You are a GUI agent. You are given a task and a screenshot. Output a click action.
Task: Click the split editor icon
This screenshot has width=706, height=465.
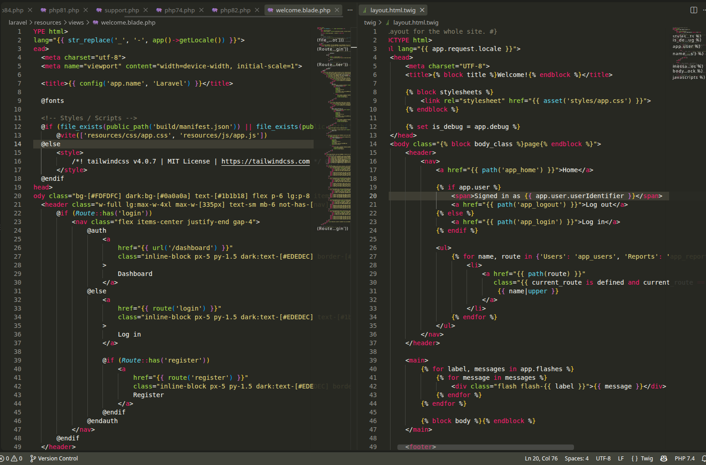(694, 10)
